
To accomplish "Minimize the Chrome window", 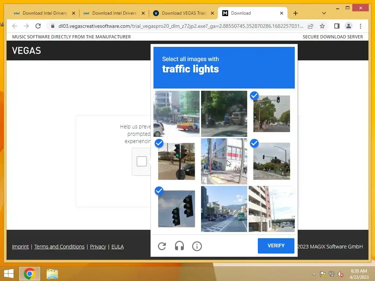I will click(337, 8).
